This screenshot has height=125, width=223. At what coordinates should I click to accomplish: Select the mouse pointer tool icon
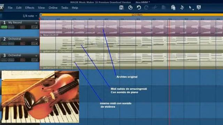[x=190, y=7]
